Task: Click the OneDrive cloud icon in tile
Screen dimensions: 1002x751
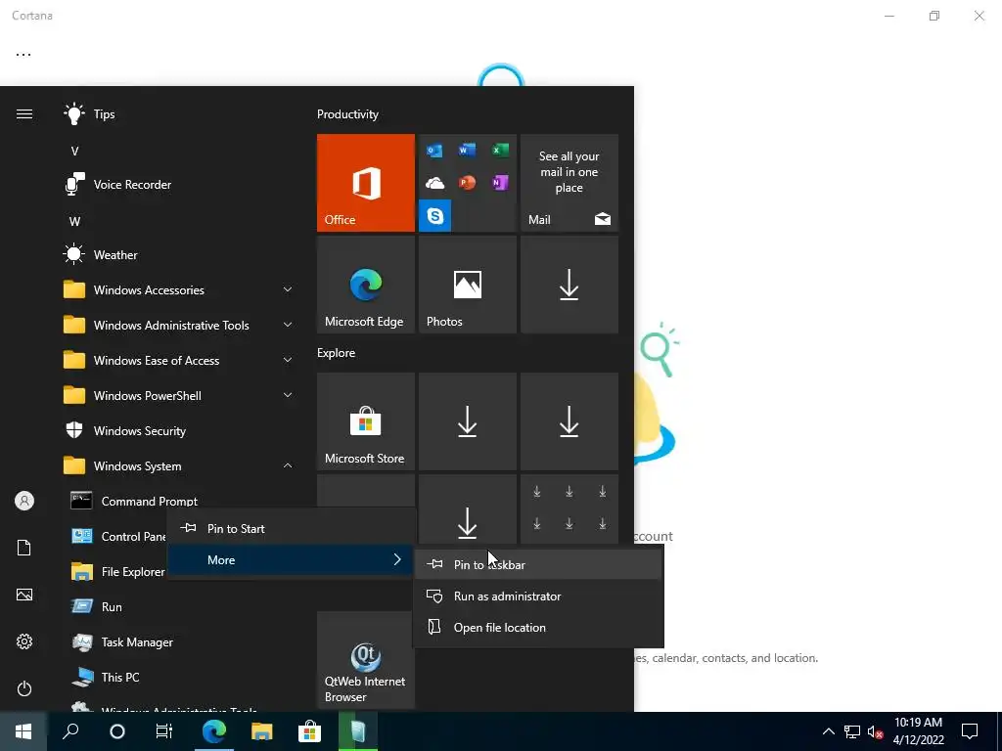Action: click(x=435, y=183)
